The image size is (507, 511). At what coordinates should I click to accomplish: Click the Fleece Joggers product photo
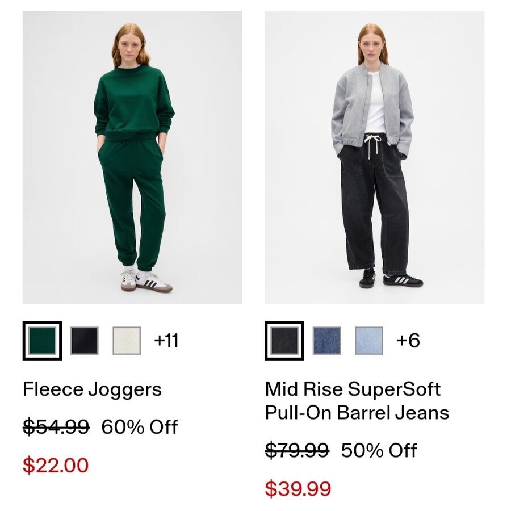(x=132, y=157)
